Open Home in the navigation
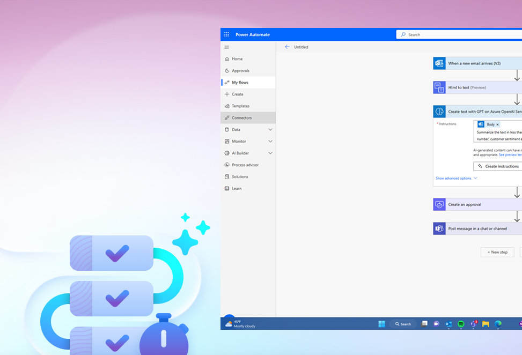Screen dimensions: 522x355 click(x=248, y=59)
